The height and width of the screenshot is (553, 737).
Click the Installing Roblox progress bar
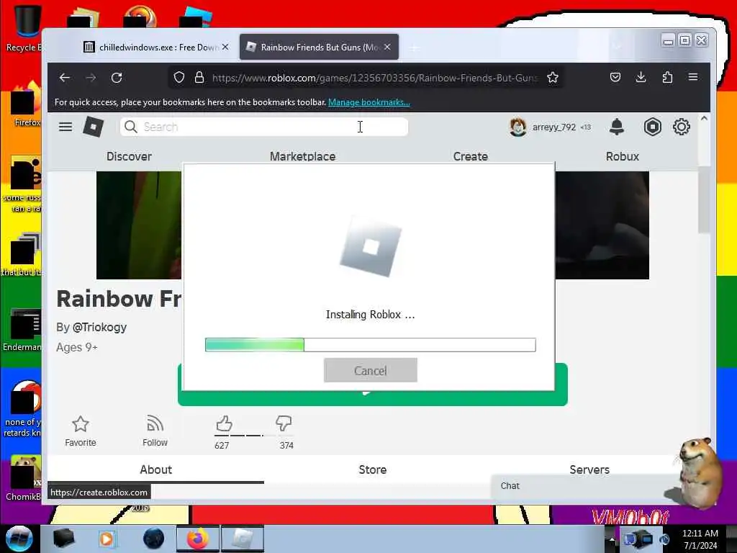pyautogui.click(x=371, y=345)
